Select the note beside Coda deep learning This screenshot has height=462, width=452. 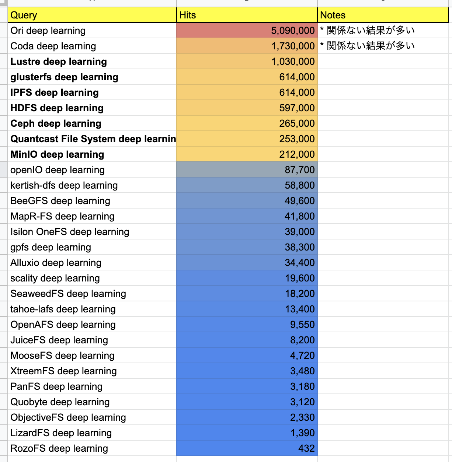(x=383, y=46)
